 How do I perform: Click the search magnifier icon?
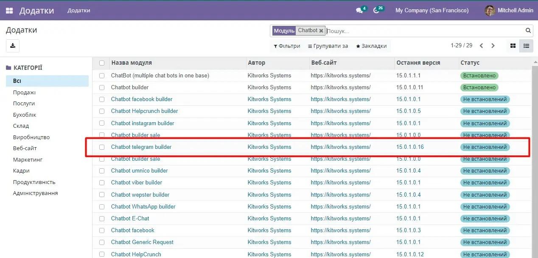coord(528,30)
